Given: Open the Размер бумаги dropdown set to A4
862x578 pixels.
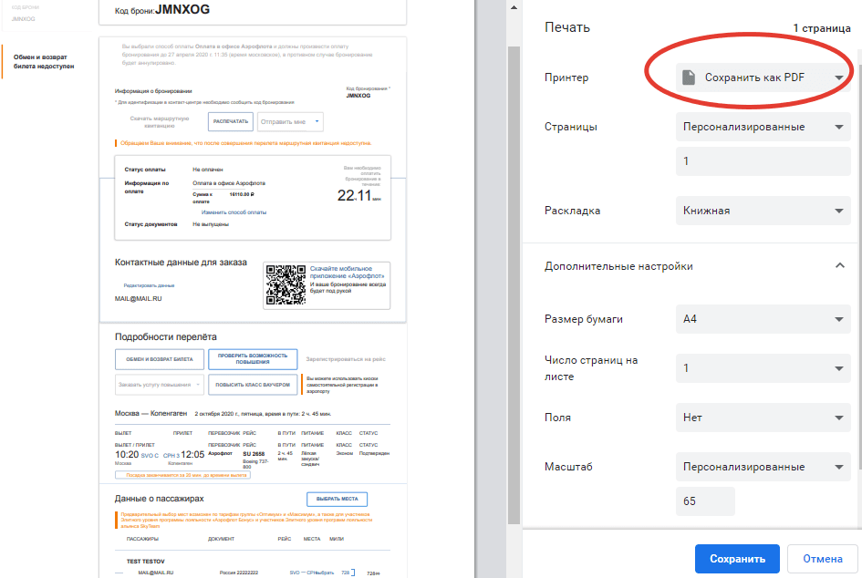Looking at the screenshot, I should click(x=763, y=319).
